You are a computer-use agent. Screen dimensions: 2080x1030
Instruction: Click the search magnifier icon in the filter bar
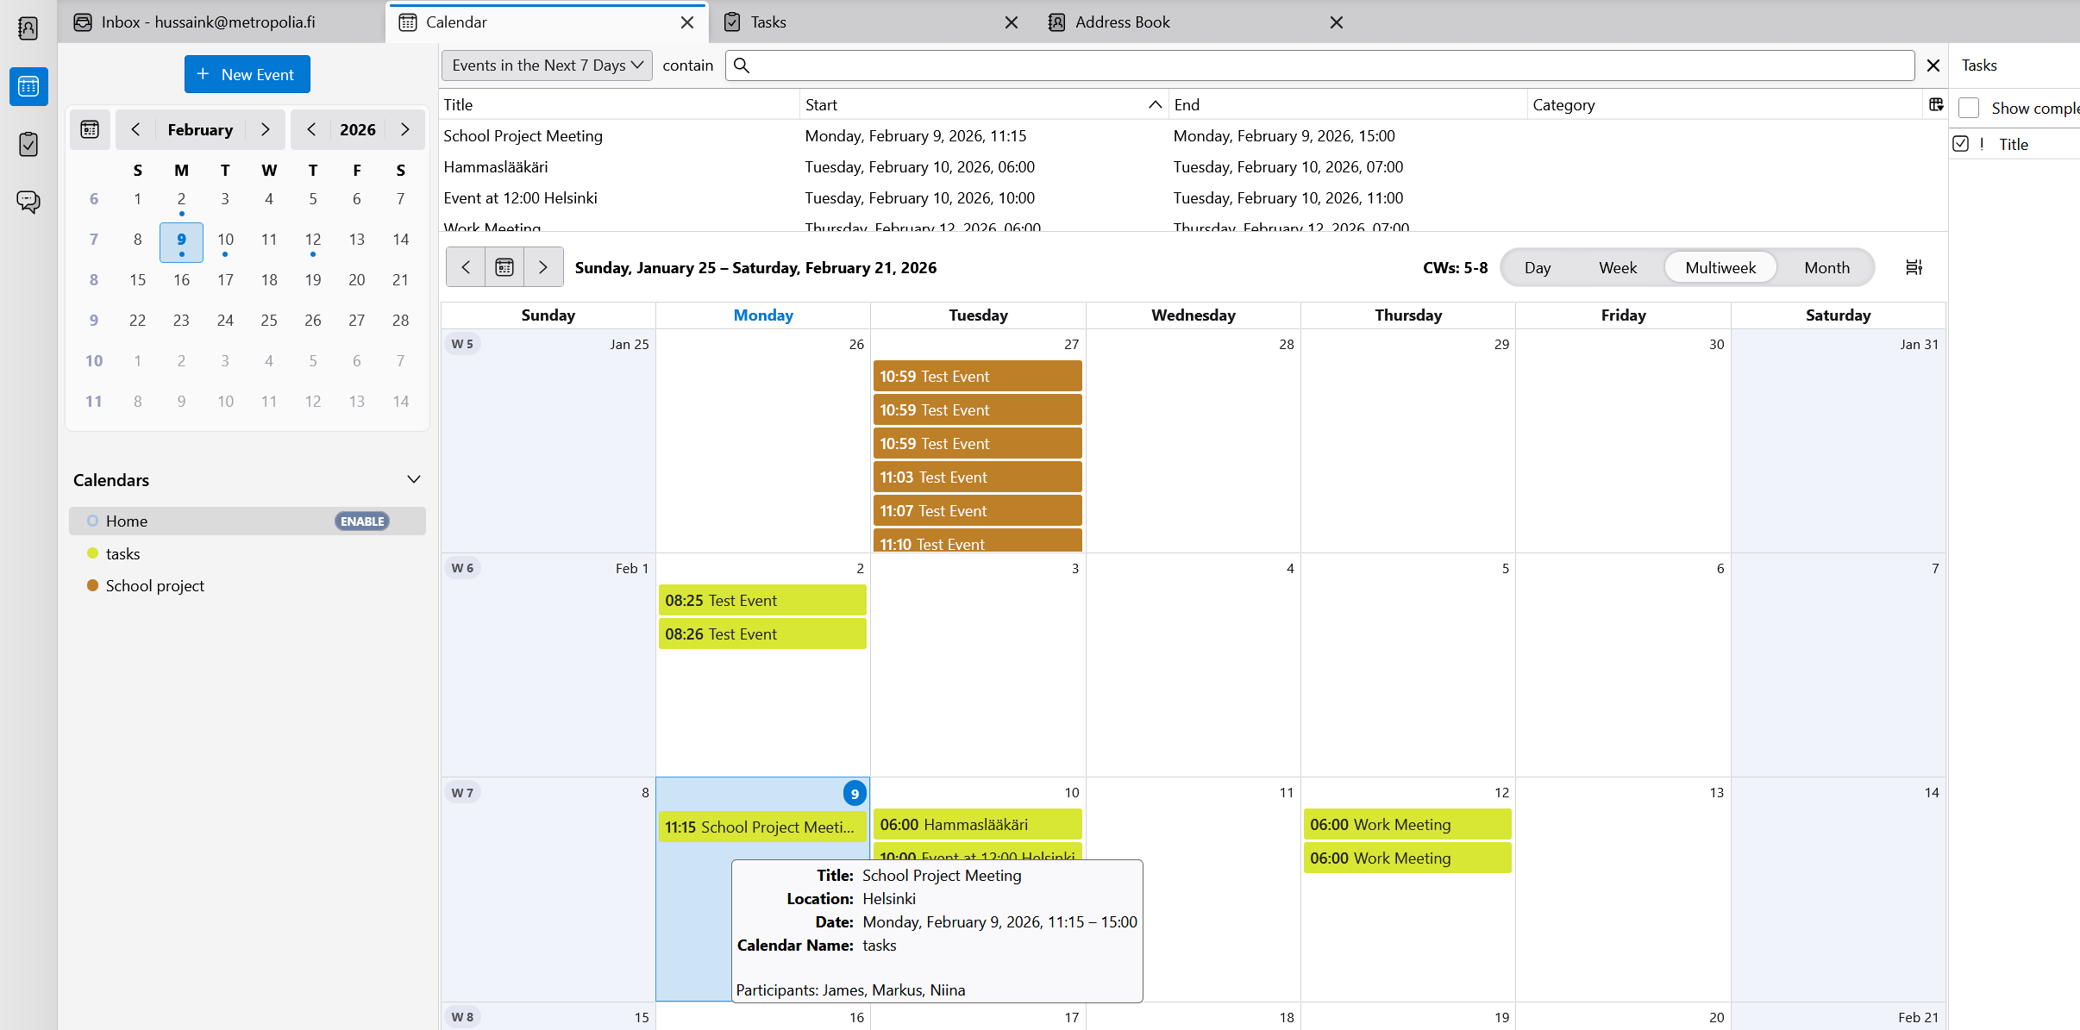click(x=741, y=65)
